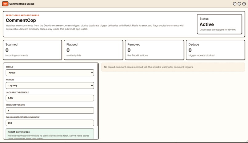Click the 'trigger repeats blocked' caption

point(201,55)
